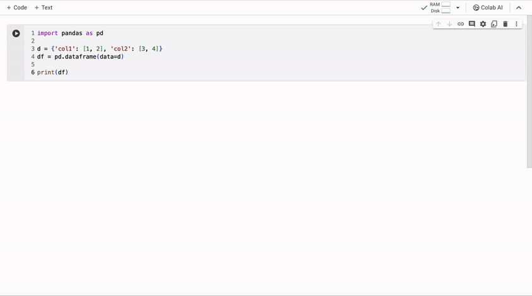Screen dimensions: 532x296
Task: Expand the runtime connection options dropdown arrow
Action: 458,8
